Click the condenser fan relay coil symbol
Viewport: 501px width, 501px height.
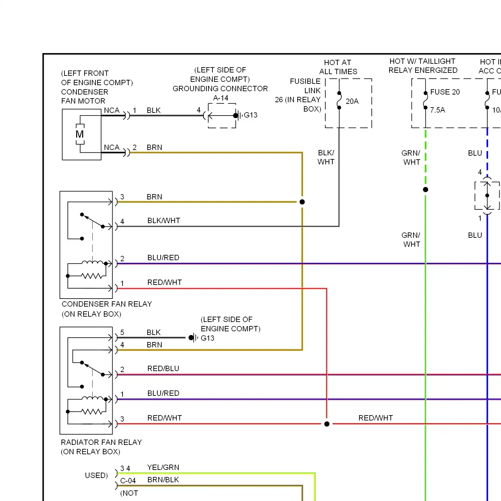pos(93,263)
